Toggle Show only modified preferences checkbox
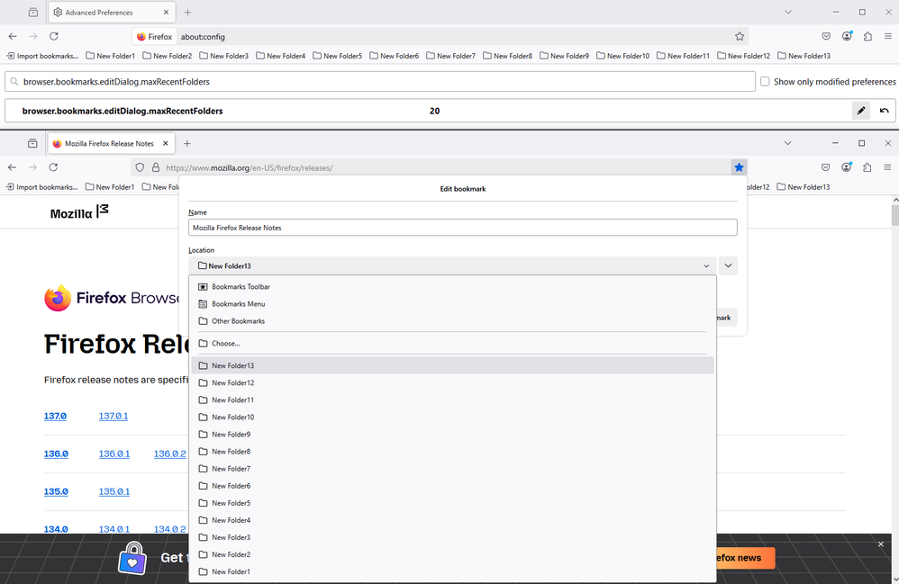This screenshot has height=584, width=899. tap(765, 82)
